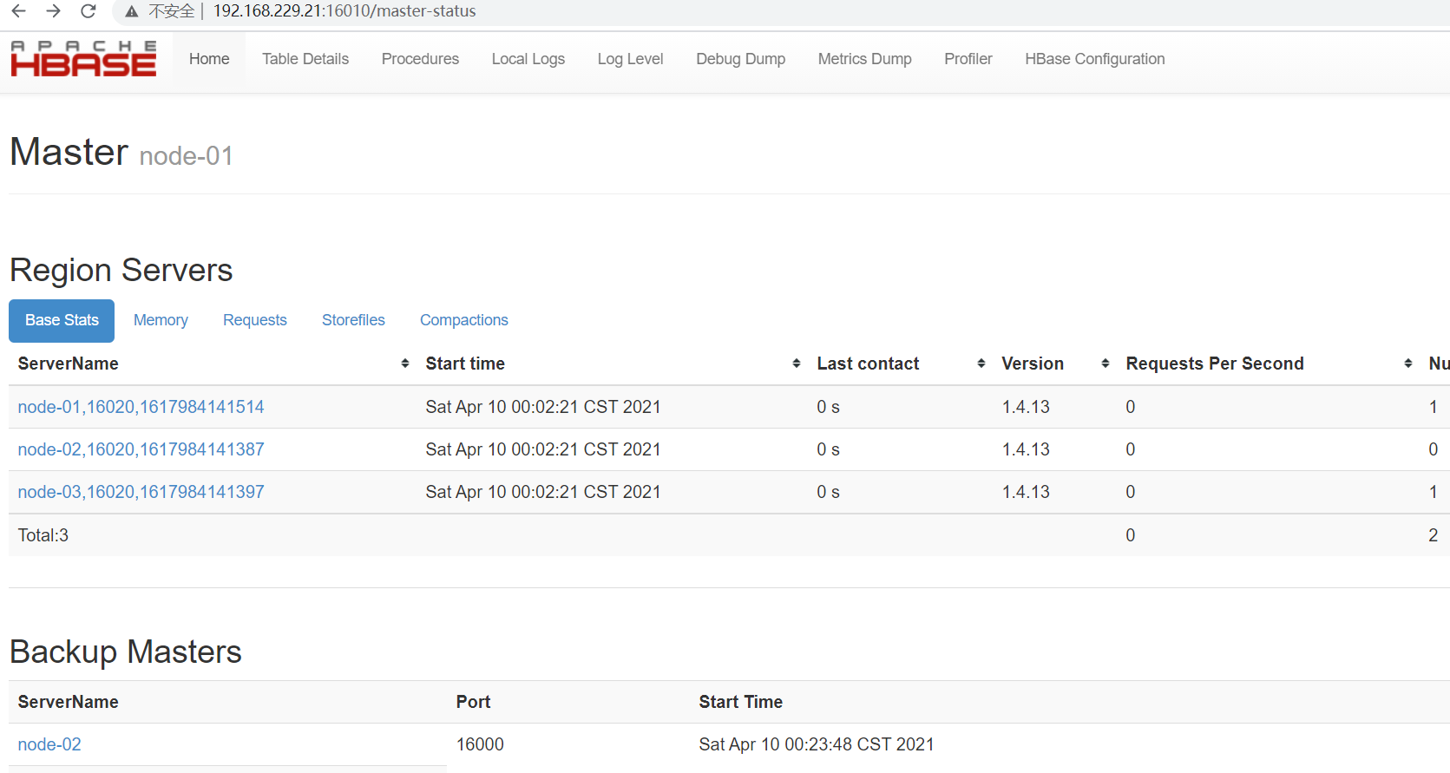The image size is (1450, 773).
Task: Click the Apache HBase logo
Action: [83, 59]
